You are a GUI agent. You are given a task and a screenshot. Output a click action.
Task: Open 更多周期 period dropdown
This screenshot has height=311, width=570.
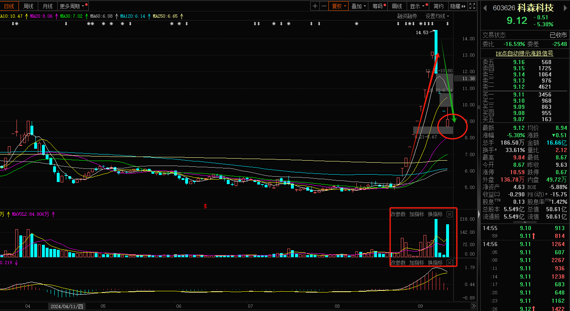click(72, 6)
